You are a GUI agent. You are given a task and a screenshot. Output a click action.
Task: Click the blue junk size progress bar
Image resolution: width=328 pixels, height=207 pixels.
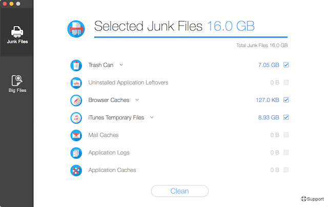tap(191, 37)
